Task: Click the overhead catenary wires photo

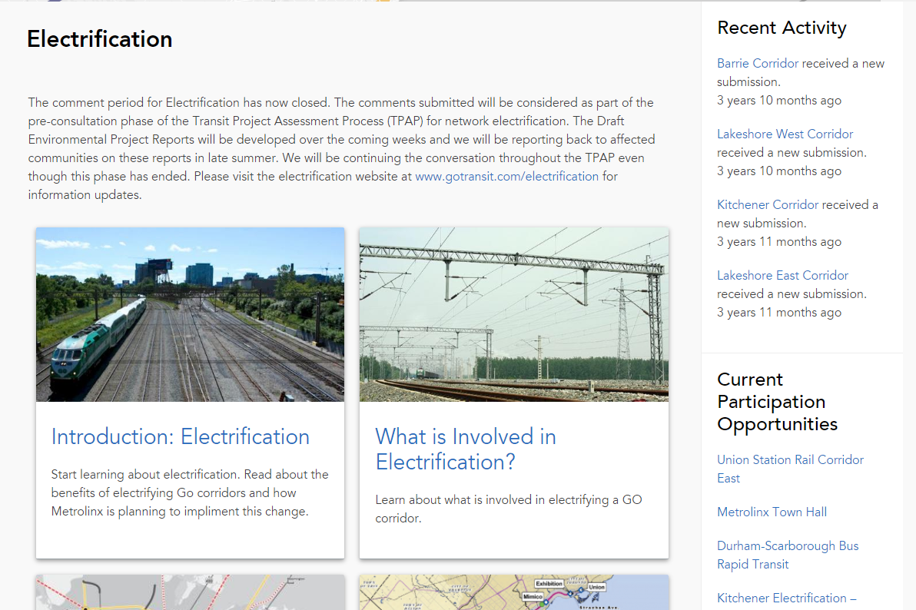Action: click(x=513, y=314)
